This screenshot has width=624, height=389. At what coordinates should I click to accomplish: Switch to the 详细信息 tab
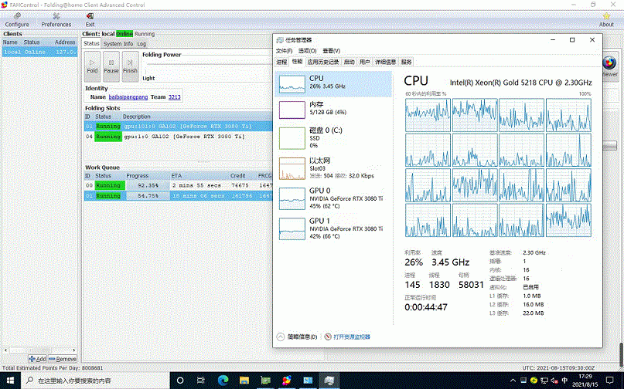385,62
